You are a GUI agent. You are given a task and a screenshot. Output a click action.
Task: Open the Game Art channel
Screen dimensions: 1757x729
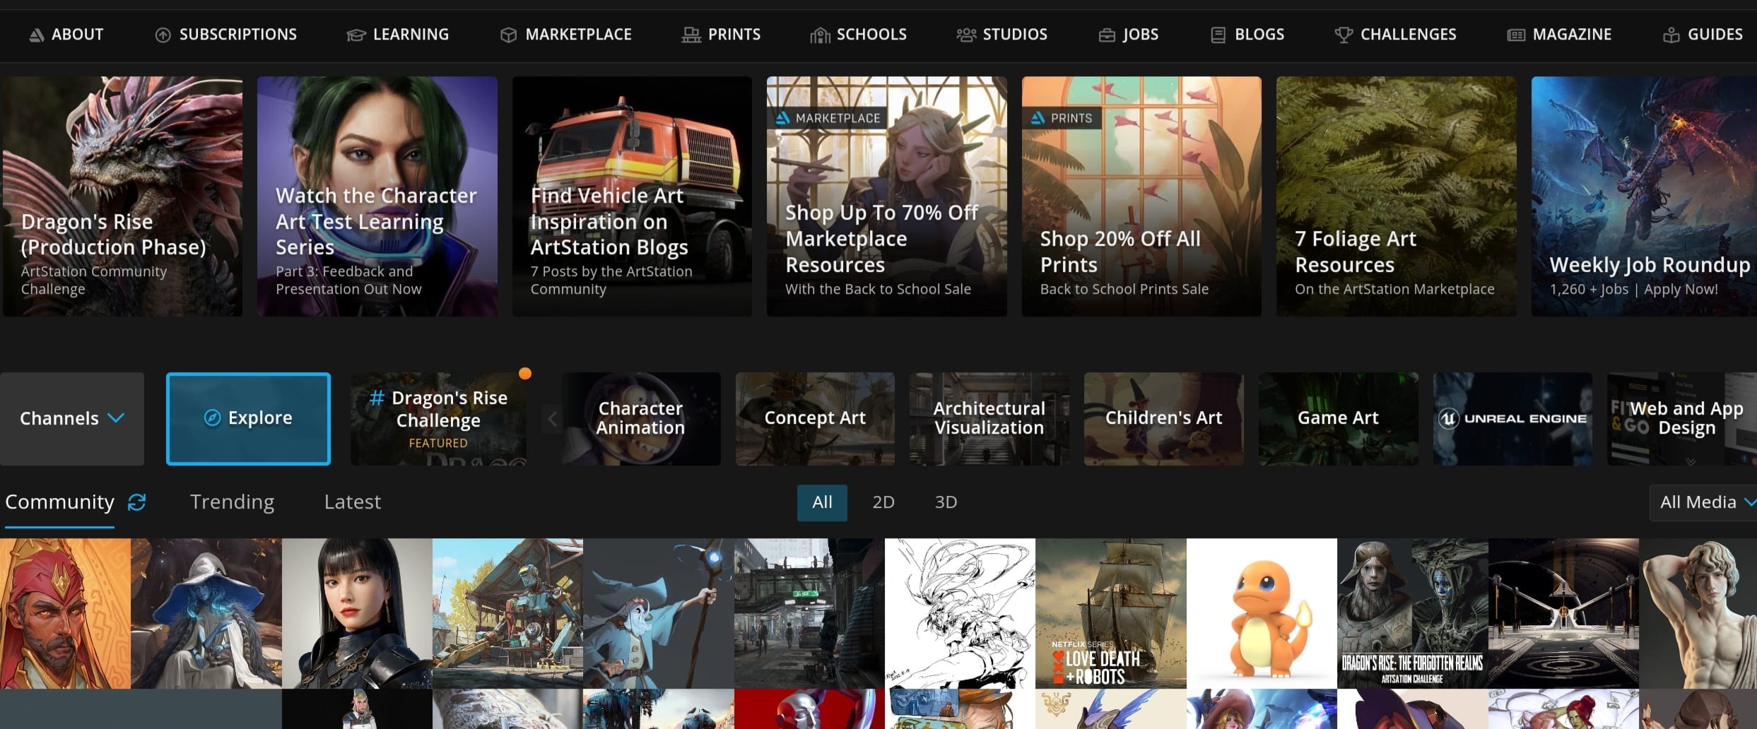(x=1338, y=418)
